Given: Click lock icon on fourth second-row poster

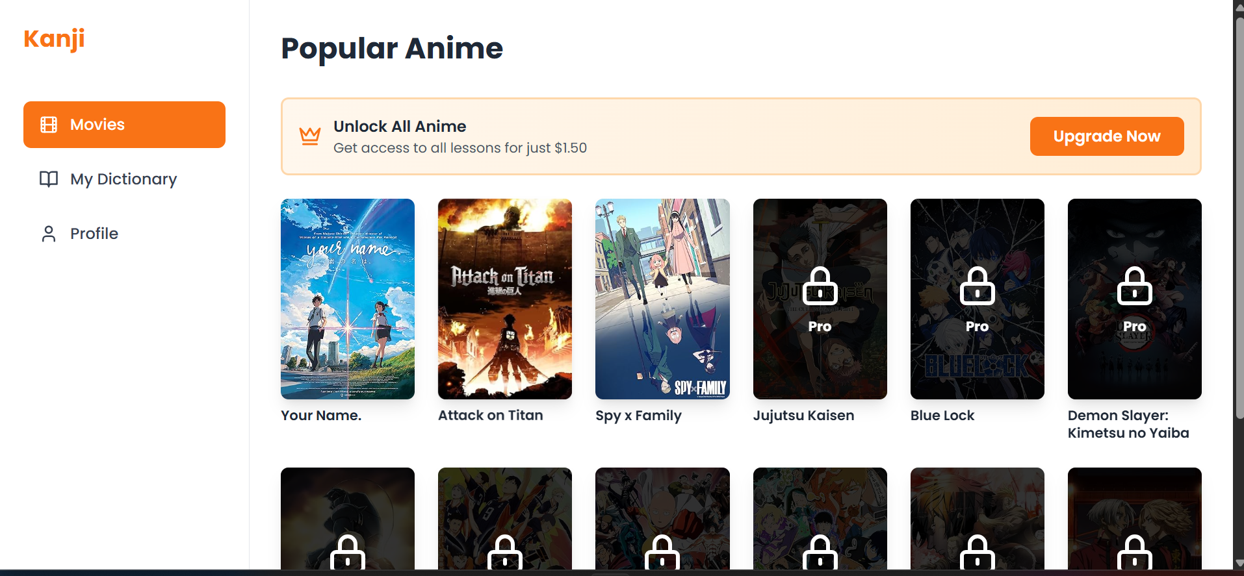Looking at the screenshot, I should [x=820, y=552].
